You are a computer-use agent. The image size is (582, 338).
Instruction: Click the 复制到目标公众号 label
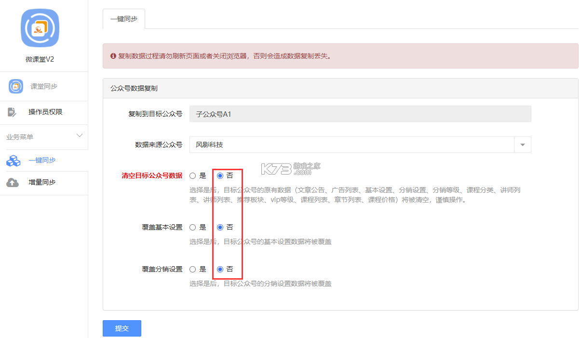pyautogui.click(x=155, y=114)
